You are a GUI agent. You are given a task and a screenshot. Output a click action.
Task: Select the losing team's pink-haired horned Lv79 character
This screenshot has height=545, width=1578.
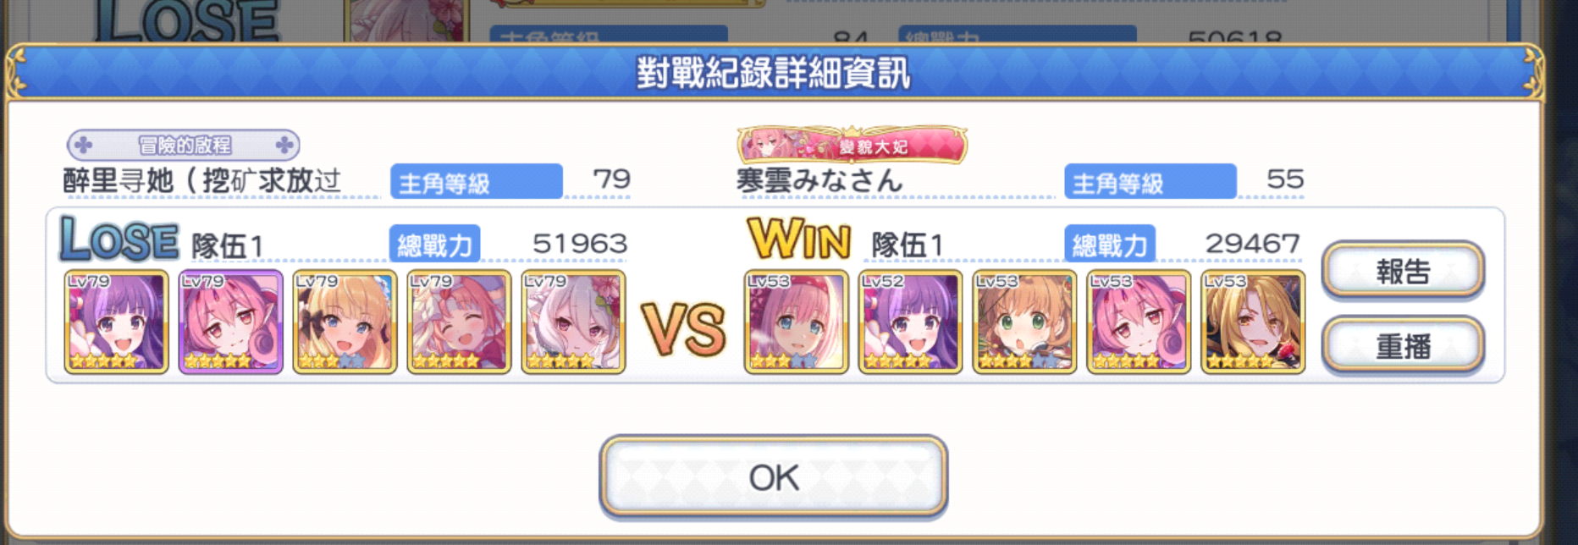pos(230,322)
